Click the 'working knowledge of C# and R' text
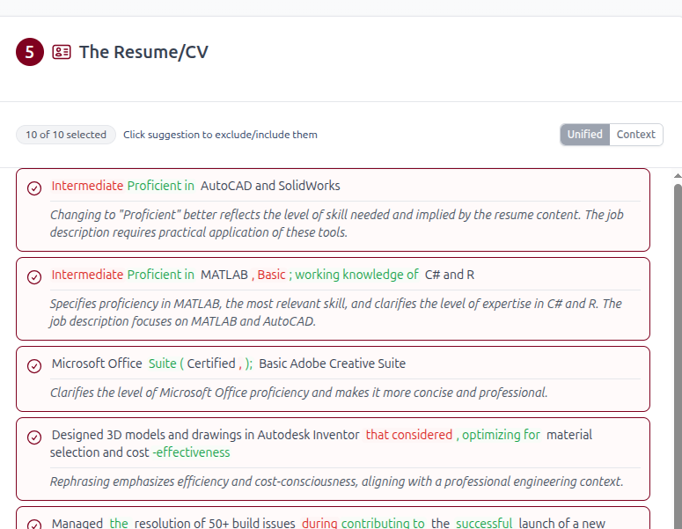Viewport: 682px width, 529px height. (x=385, y=275)
